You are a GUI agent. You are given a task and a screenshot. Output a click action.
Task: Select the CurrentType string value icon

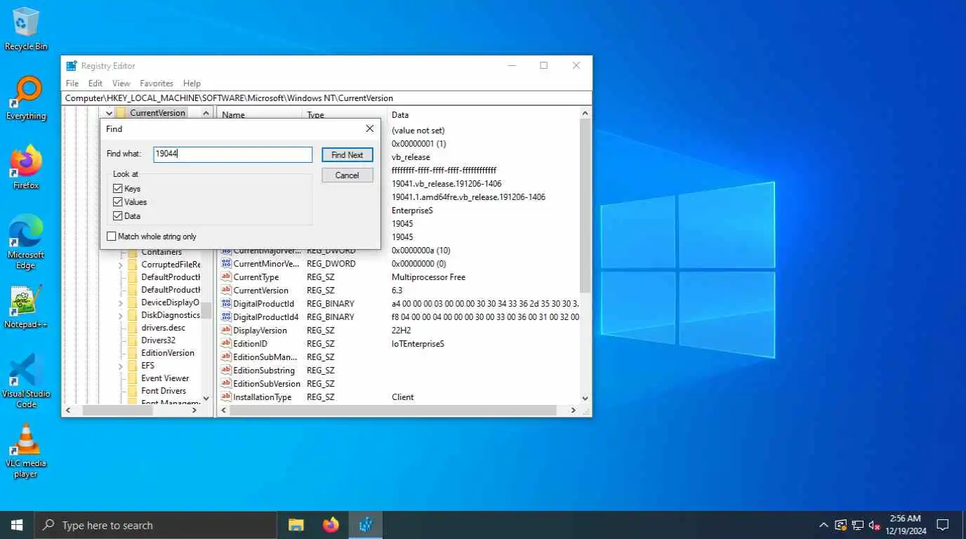226,277
